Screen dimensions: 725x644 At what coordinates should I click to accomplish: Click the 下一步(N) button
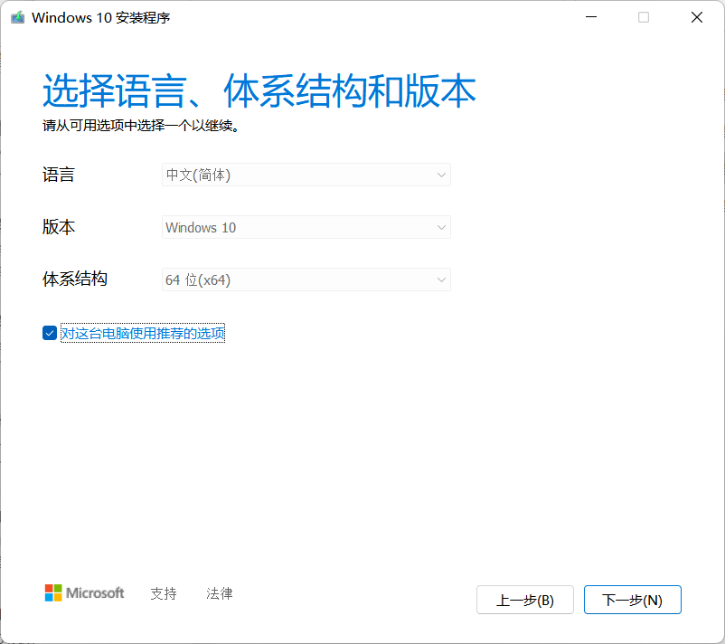point(632,600)
